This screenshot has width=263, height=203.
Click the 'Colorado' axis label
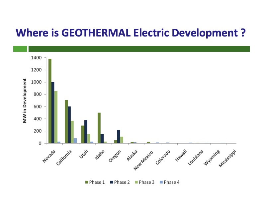(163, 157)
